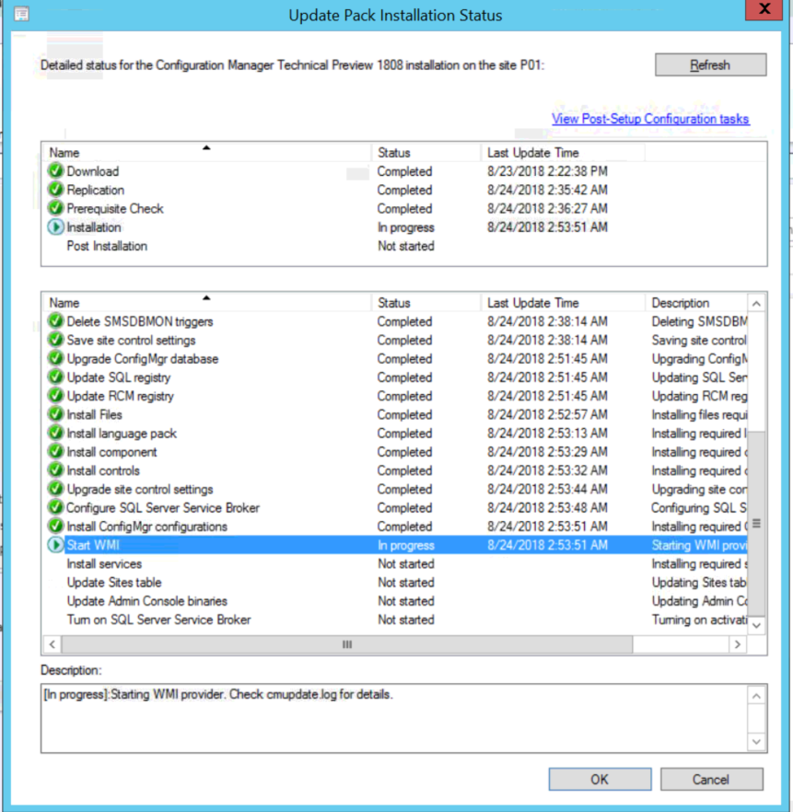This screenshot has width=793, height=812.
Task: Click green check icon next to Download
Action: pyautogui.click(x=55, y=171)
